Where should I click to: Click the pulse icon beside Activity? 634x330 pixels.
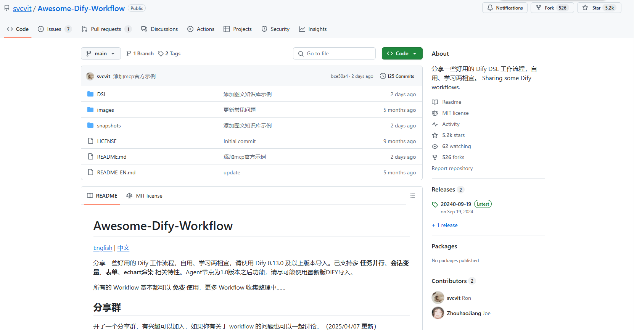(435, 124)
